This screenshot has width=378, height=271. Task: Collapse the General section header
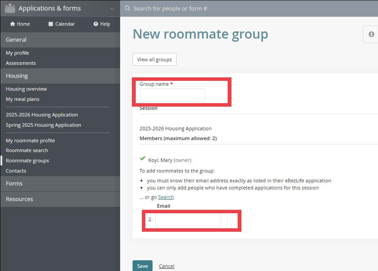point(60,40)
